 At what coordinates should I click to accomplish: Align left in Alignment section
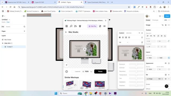click(x=148, y=36)
